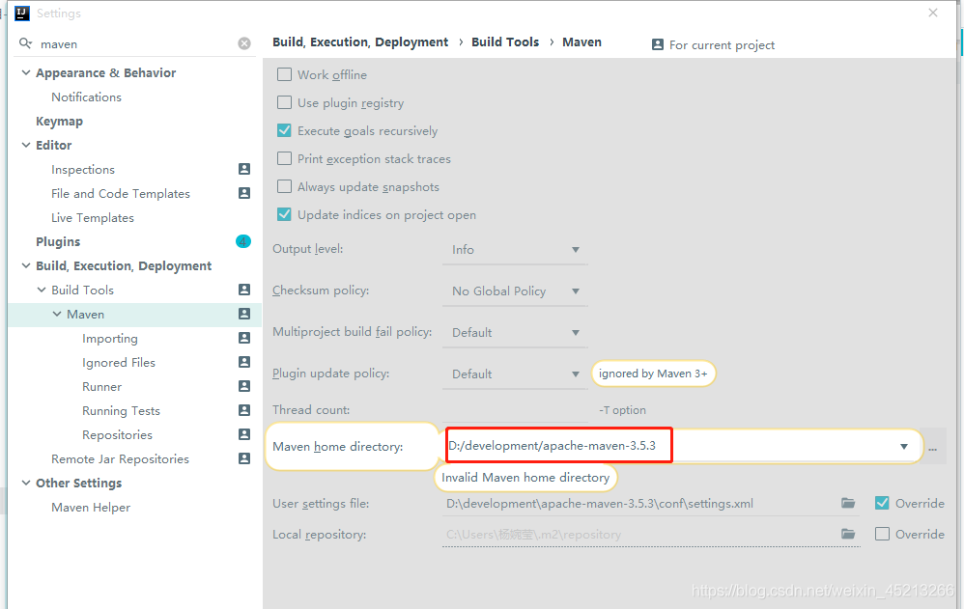Click the IntelliJ logo in title bar
The width and height of the screenshot is (964, 609).
click(x=22, y=13)
